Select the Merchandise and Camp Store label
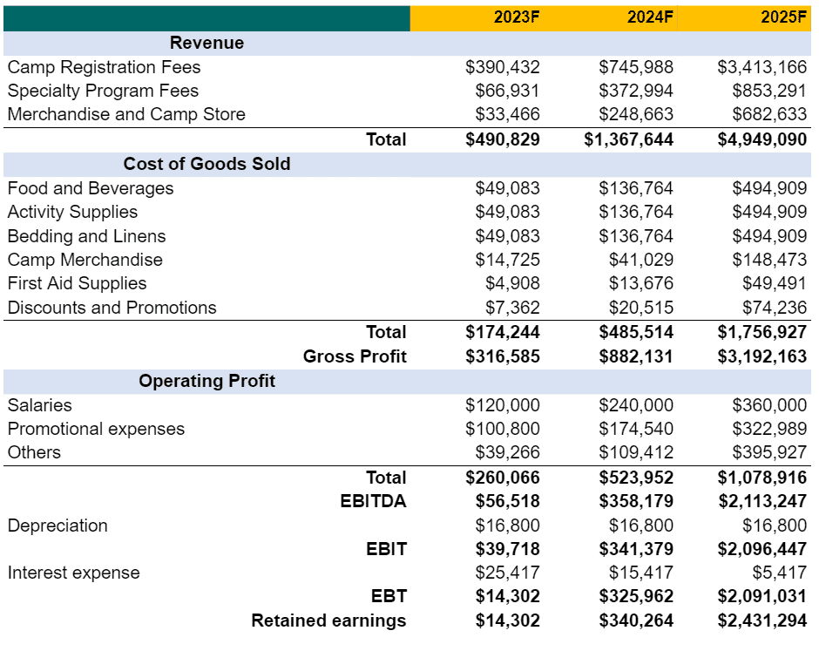 point(126,114)
